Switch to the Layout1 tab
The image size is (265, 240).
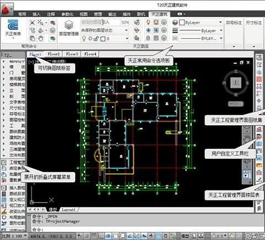(68, 210)
